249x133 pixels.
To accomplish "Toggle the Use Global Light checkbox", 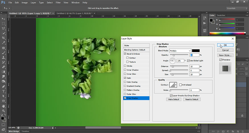I will click(188, 61).
